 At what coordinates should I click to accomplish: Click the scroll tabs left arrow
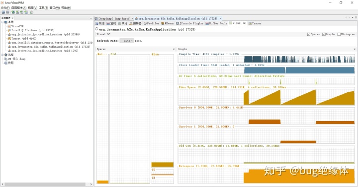[346, 17]
